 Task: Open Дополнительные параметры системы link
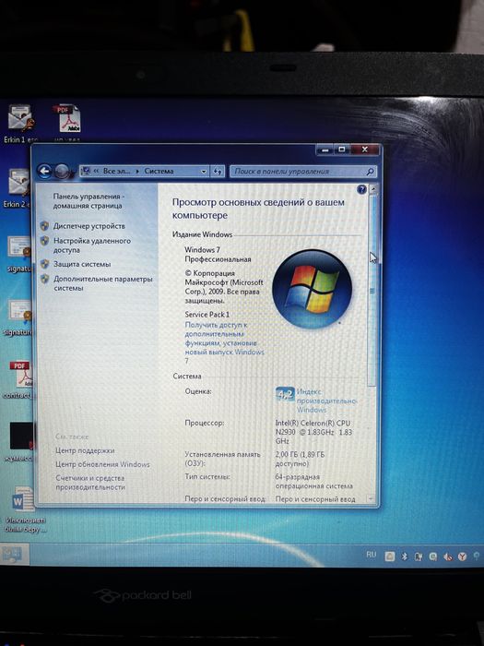103,283
